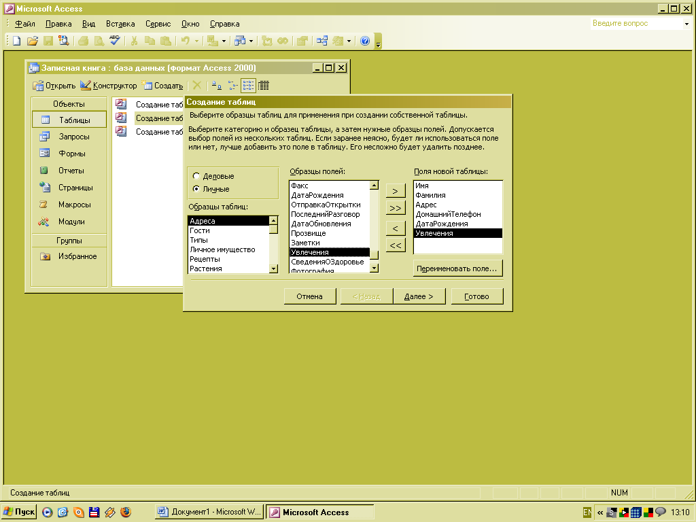Click the Готово button
Screen dimensions: 696x522
tap(477, 296)
